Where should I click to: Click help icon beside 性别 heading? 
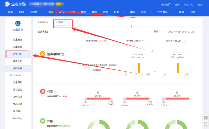(55, 92)
